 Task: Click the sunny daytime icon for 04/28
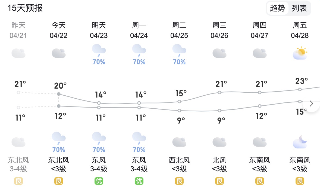click(300, 53)
